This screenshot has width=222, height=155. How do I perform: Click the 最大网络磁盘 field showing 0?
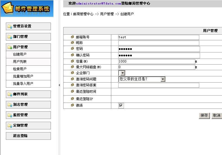tap(157, 67)
